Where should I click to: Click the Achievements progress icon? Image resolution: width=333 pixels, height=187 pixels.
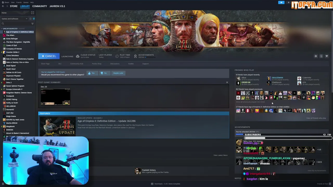135,56
